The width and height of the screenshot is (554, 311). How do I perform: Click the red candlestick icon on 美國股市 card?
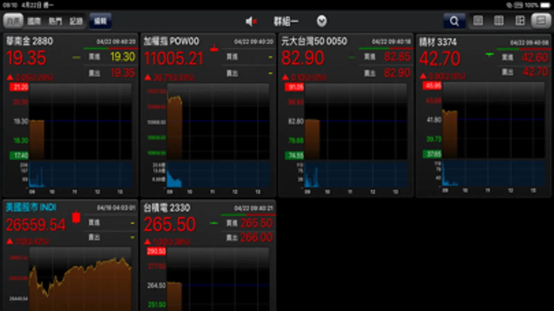76,217
